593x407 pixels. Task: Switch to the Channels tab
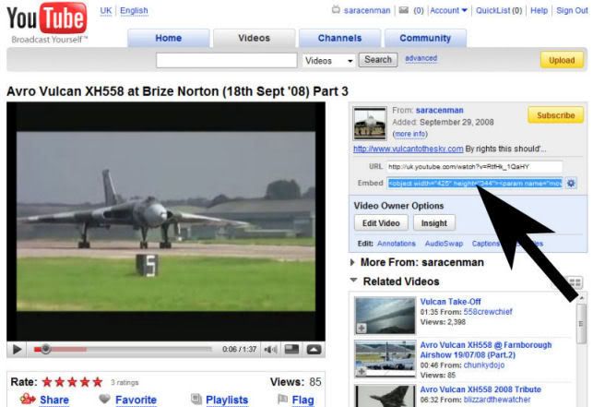339,38
